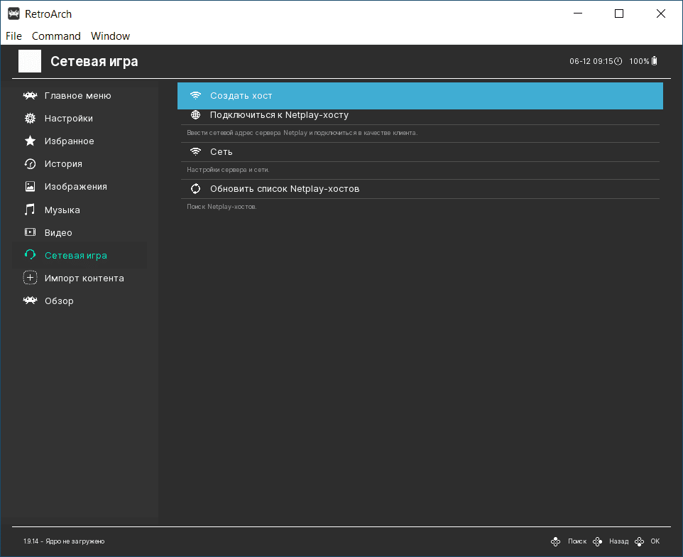Choose Подключиться к Netplay-хосту
The image size is (683, 557).
[420, 115]
